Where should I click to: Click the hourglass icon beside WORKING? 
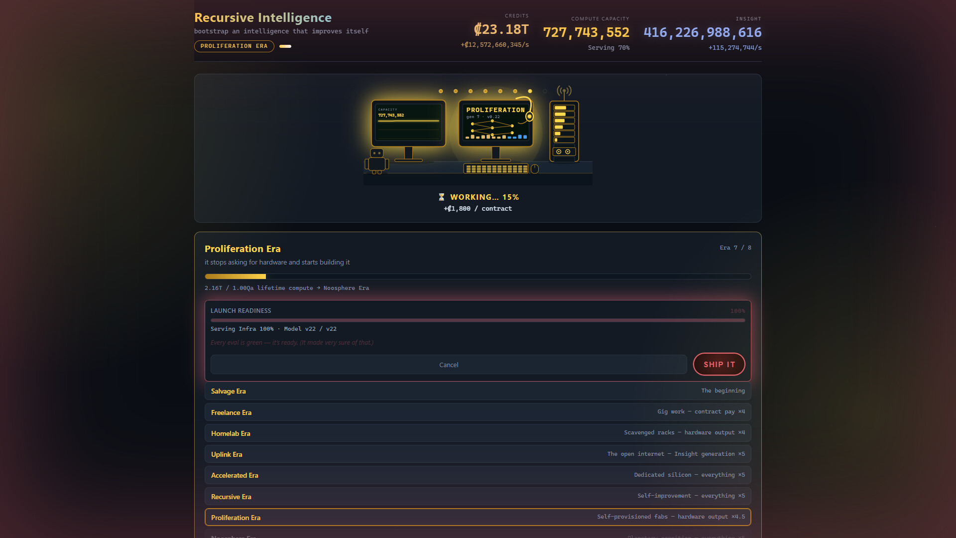point(441,197)
